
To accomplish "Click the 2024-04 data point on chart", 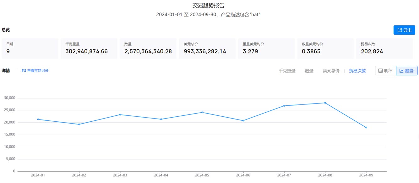I will click(161, 119).
